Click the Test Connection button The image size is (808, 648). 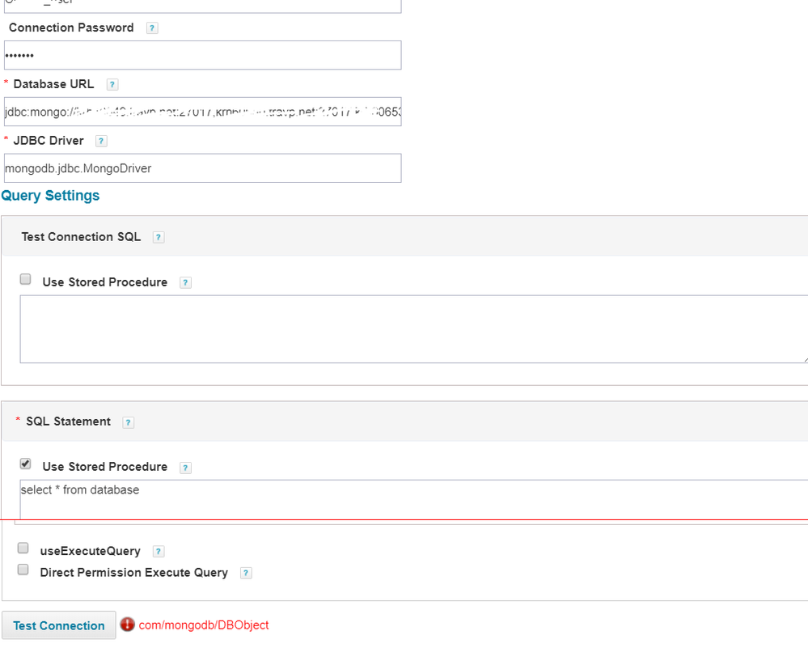pyautogui.click(x=59, y=625)
